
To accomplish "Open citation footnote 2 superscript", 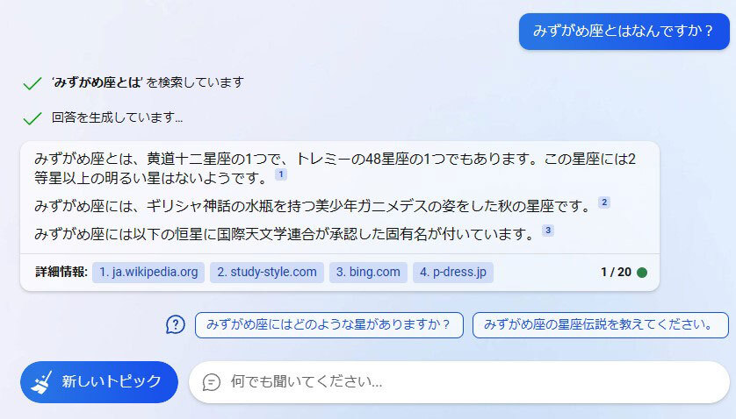I will [604, 202].
